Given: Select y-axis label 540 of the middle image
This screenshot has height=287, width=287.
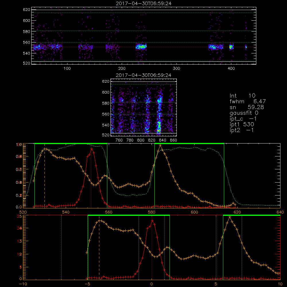Looking at the screenshot, I should click(106, 125).
